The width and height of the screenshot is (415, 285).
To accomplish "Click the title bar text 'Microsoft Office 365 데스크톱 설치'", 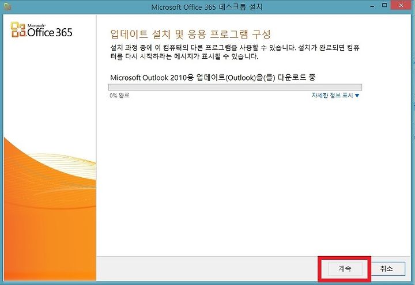I will [207, 6].
